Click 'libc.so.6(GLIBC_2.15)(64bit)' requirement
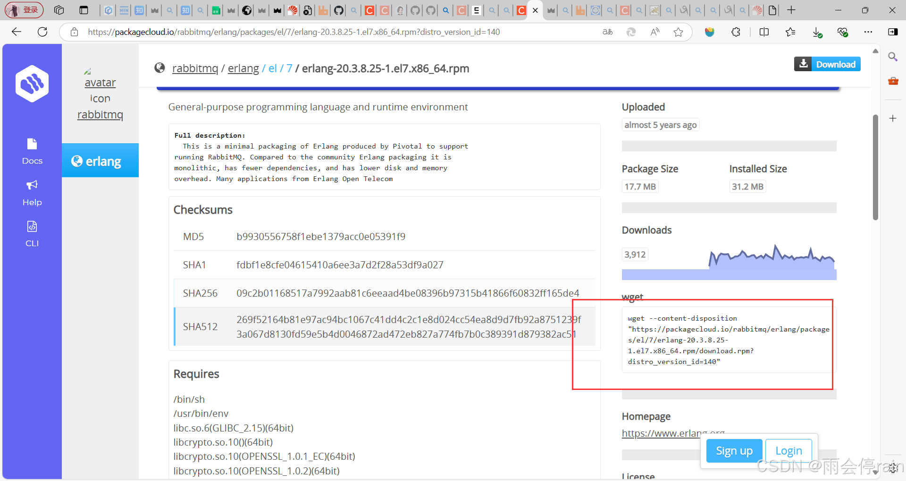The height and width of the screenshot is (481, 906). [234, 428]
